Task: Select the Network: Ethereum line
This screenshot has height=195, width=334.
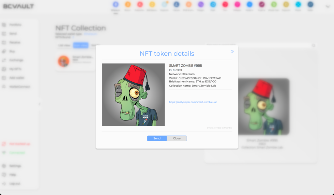Action: 182,74
